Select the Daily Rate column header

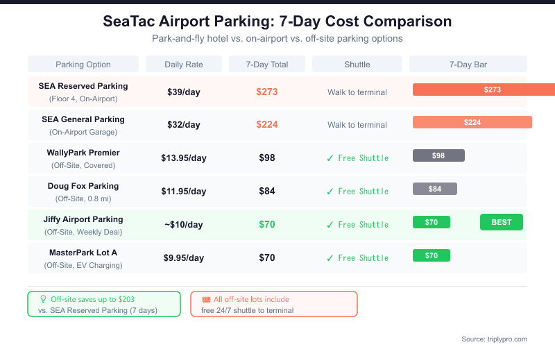click(x=184, y=65)
